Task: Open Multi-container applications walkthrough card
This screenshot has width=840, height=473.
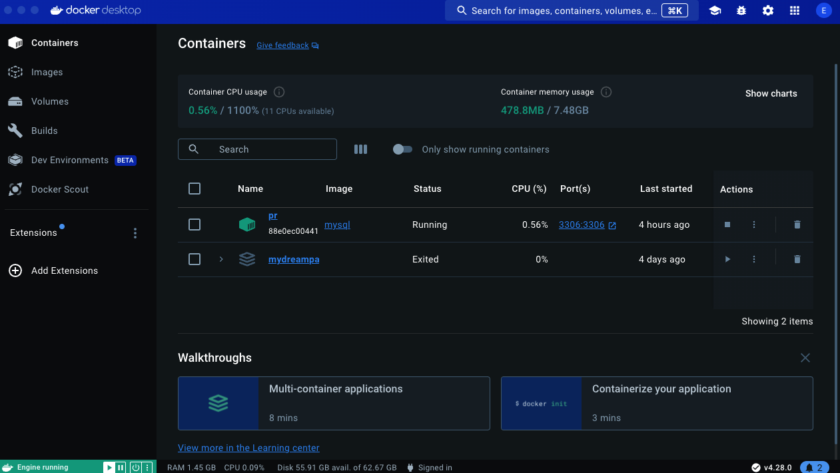Action: [334, 404]
